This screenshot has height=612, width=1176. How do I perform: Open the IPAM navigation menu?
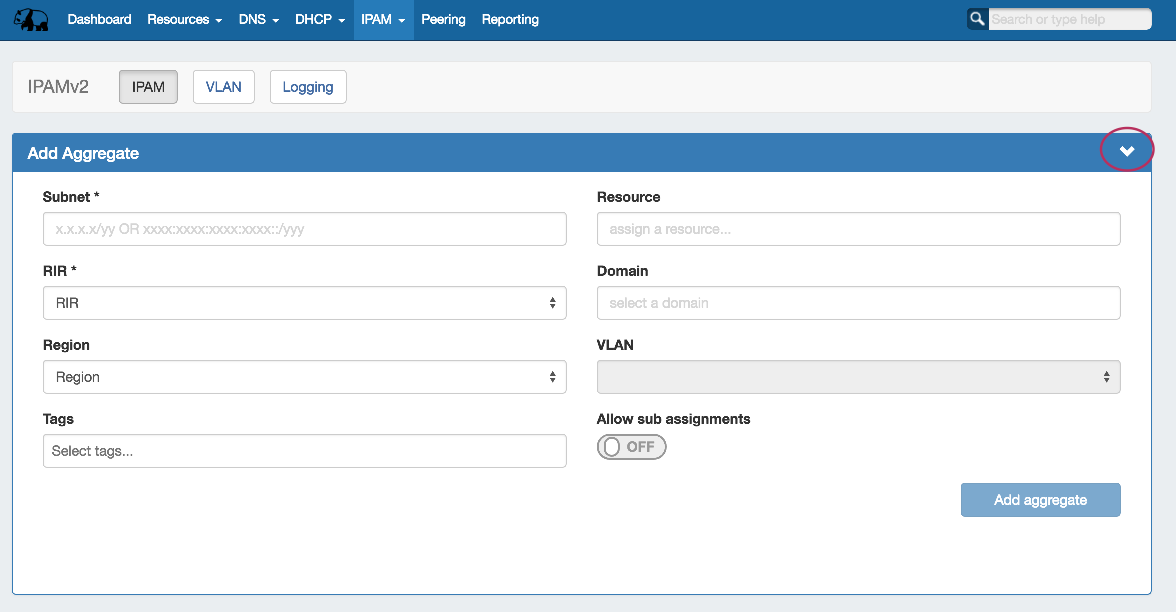383,20
